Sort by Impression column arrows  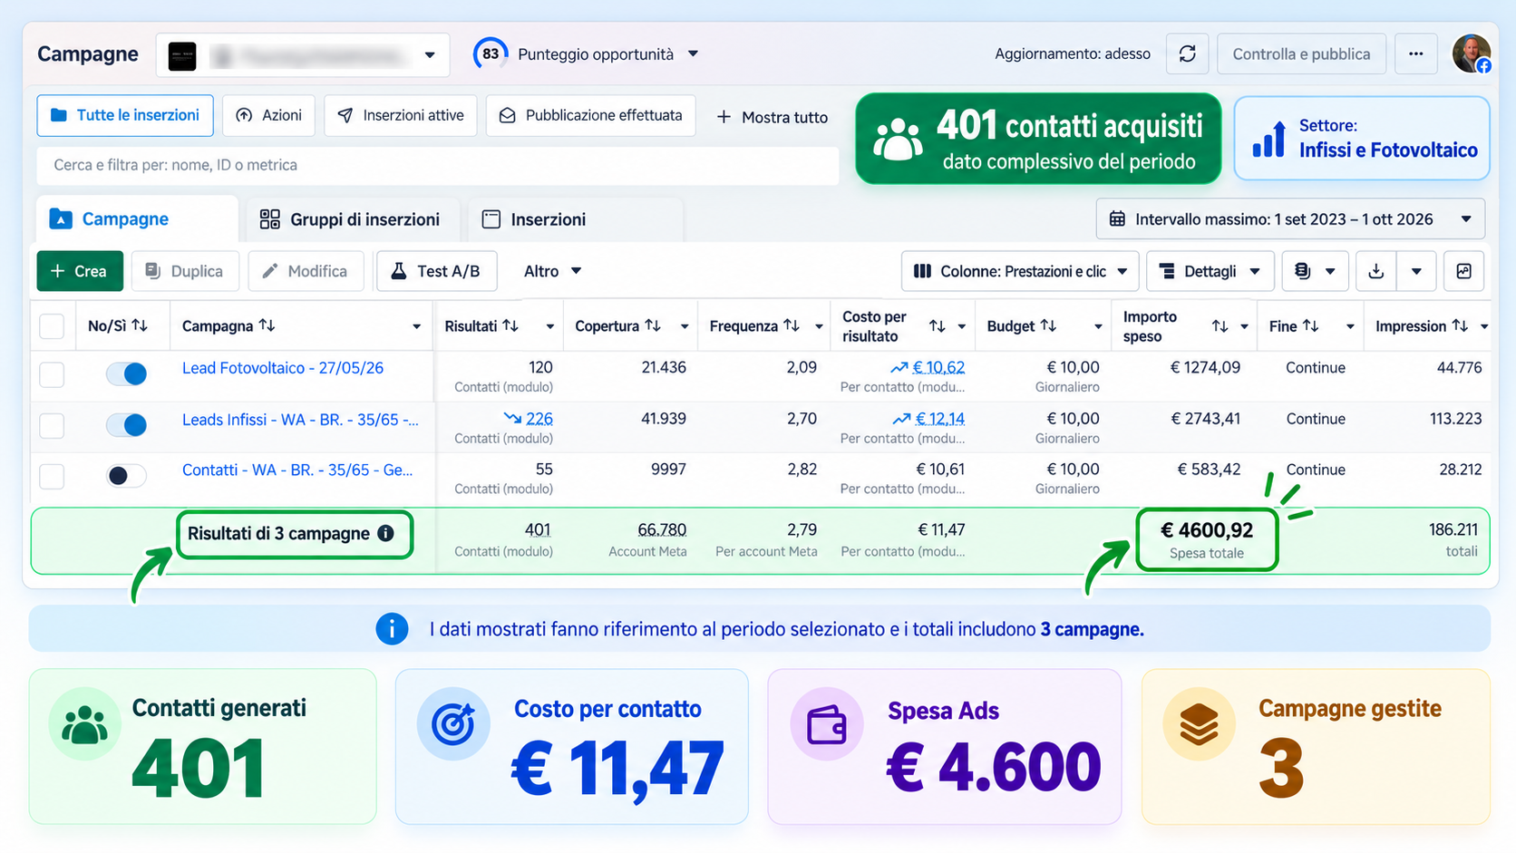[1460, 325]
